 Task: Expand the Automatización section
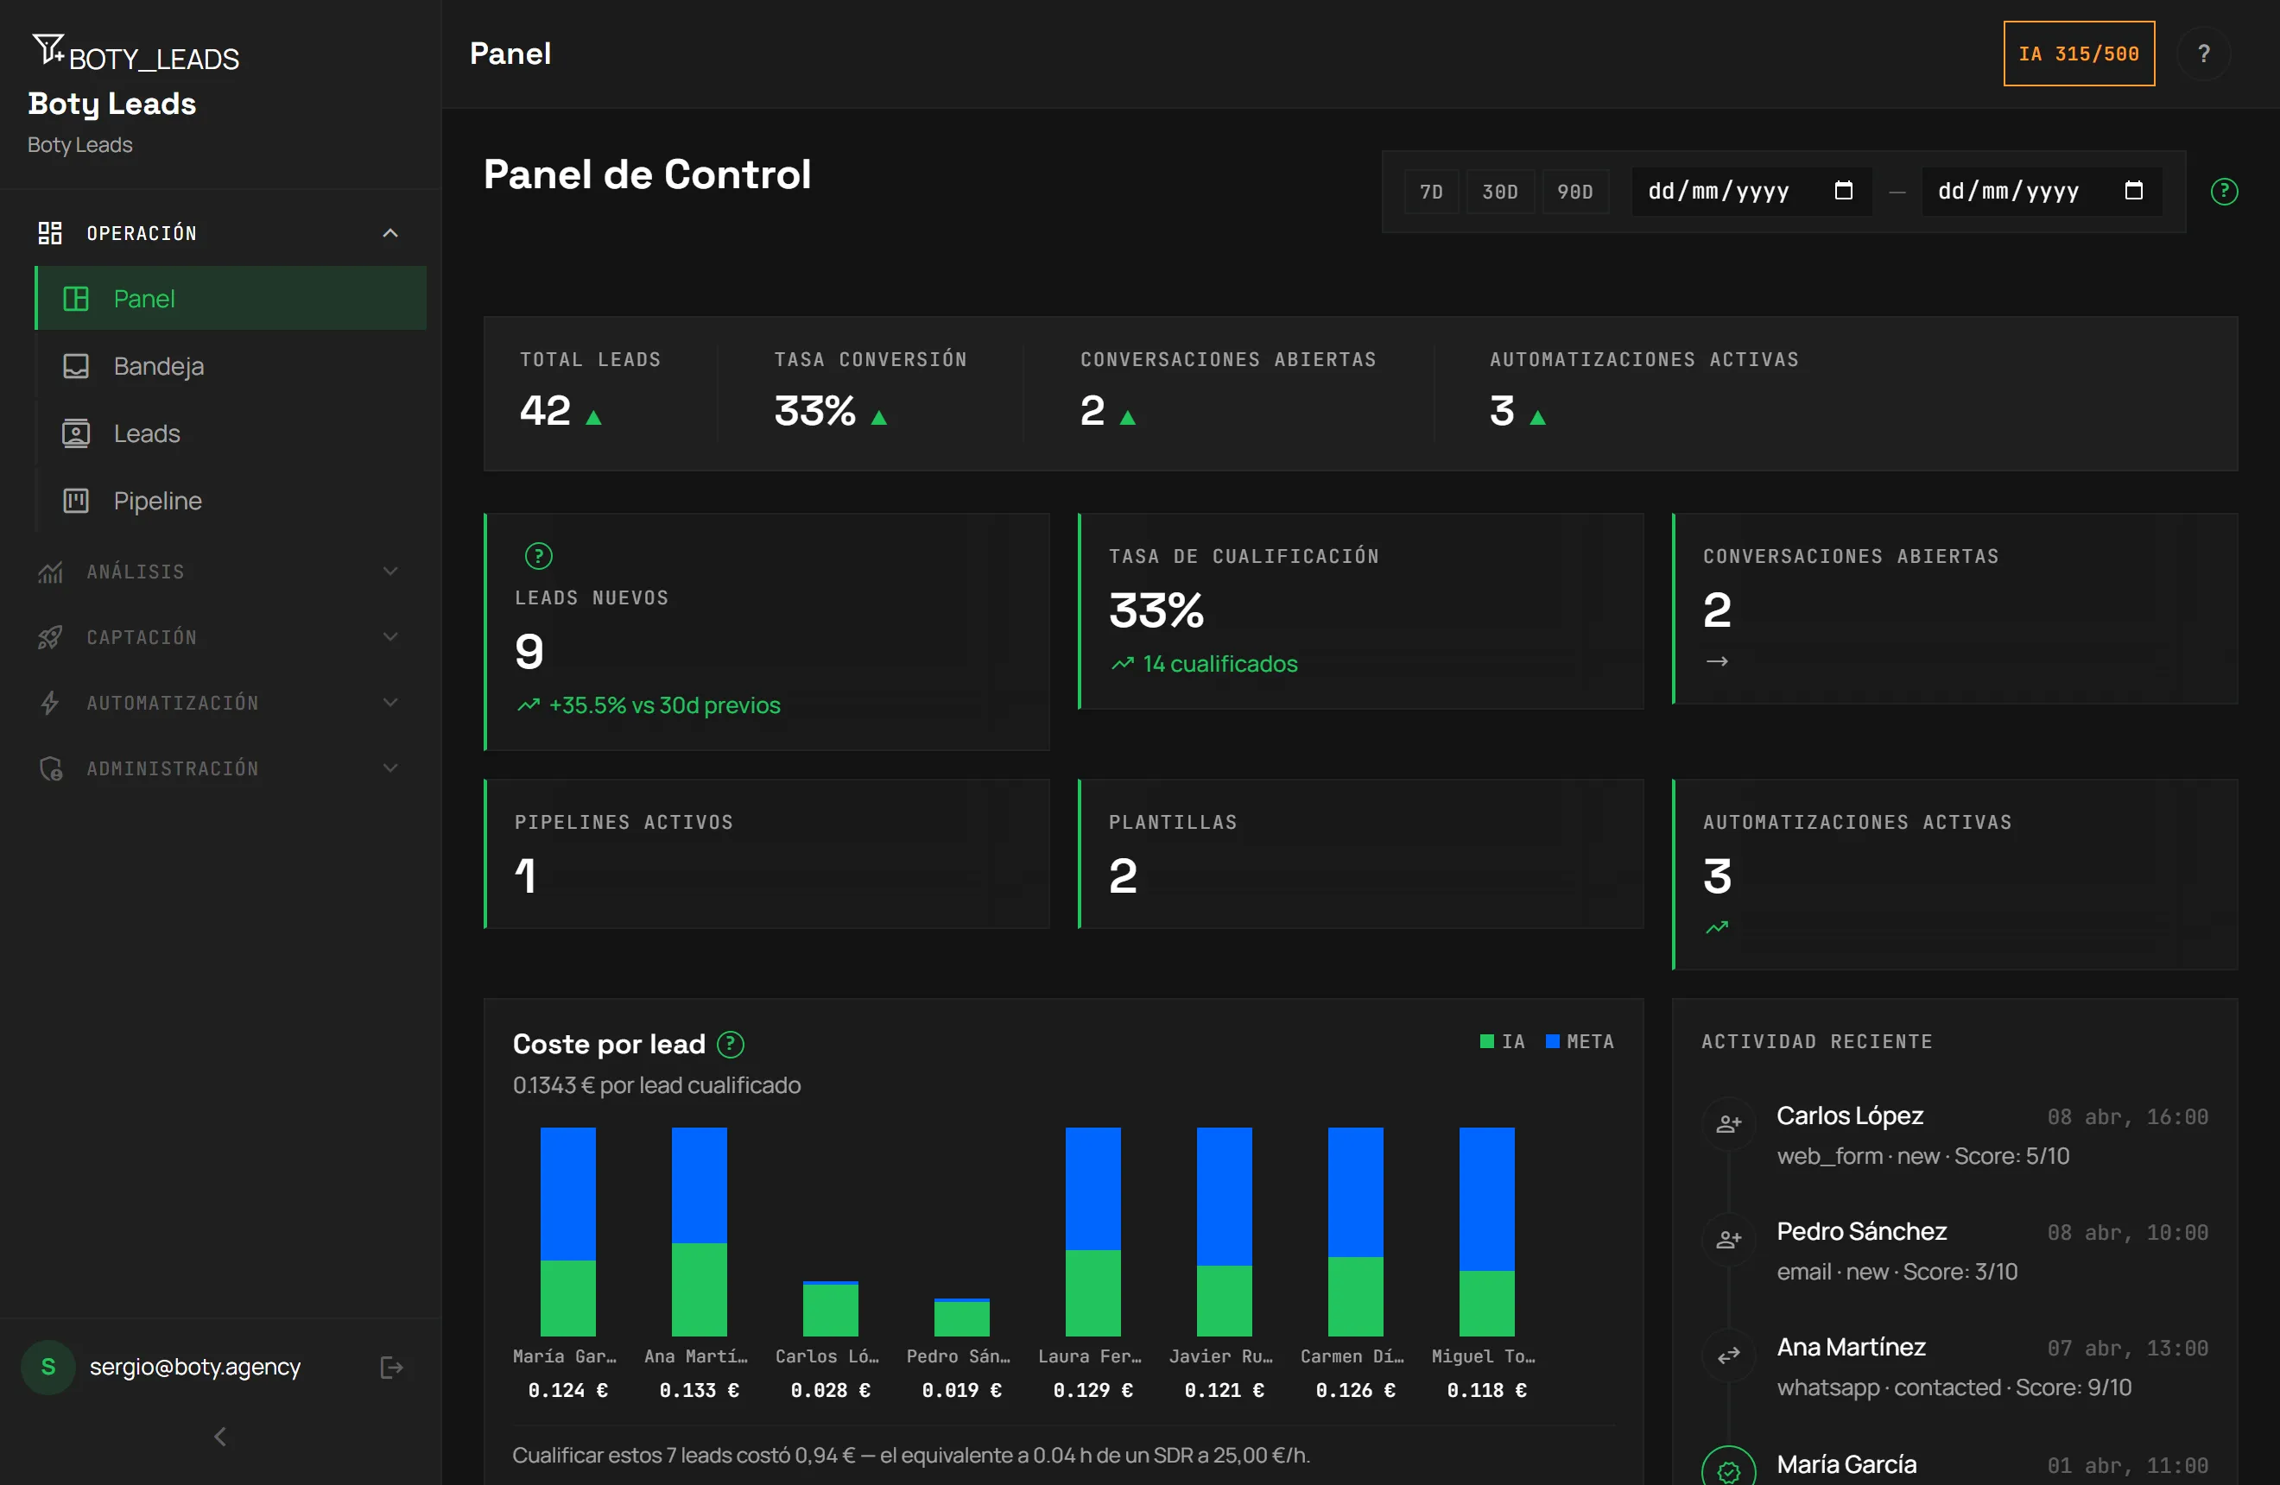pos(389,703)
